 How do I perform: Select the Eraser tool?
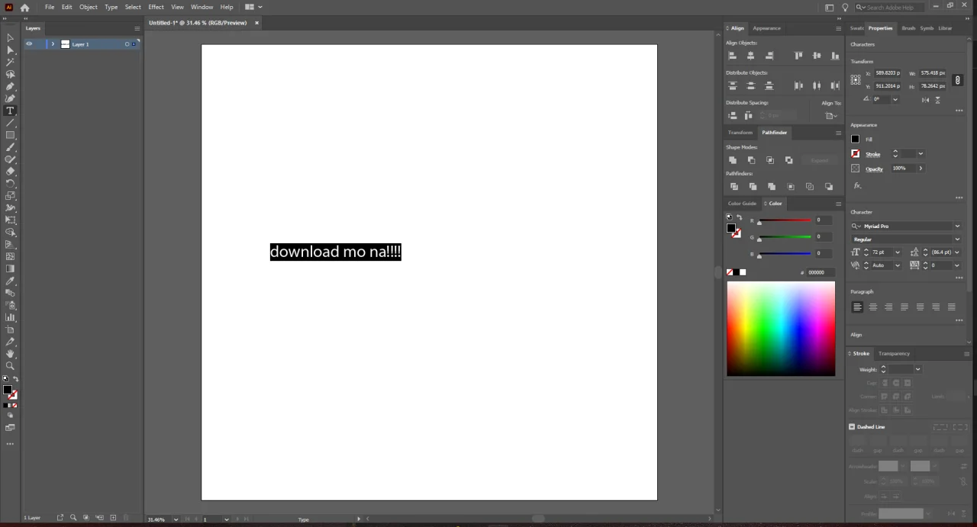[10, 172]
